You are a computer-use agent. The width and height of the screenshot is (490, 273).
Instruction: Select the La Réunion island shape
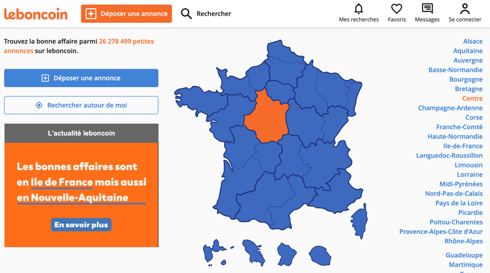pos(320,255)
